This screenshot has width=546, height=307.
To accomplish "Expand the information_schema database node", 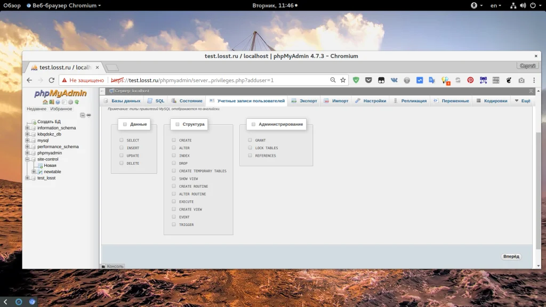I will 27,128.
